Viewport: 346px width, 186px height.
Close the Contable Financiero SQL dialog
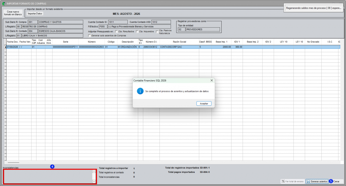(x=212, y=80)
